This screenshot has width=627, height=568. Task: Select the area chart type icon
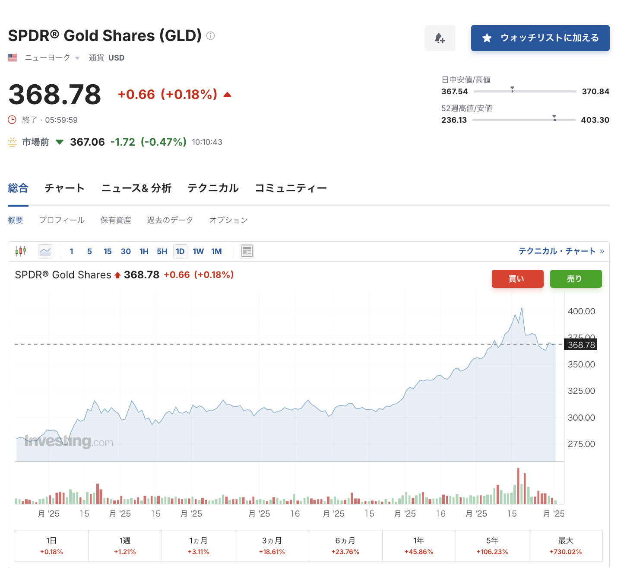[45, 251]
